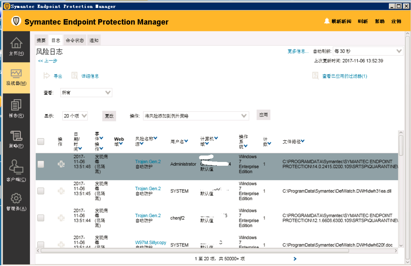The image size is (411, 266).
Task: Open the Trojan.Gen.2 risk details link
Action: pyautogui.click(x=148, y=161)
